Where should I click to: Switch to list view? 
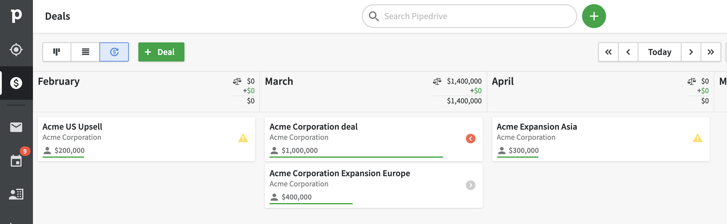(85, 52)
